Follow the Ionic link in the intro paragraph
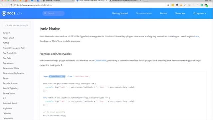 point(197,36)
